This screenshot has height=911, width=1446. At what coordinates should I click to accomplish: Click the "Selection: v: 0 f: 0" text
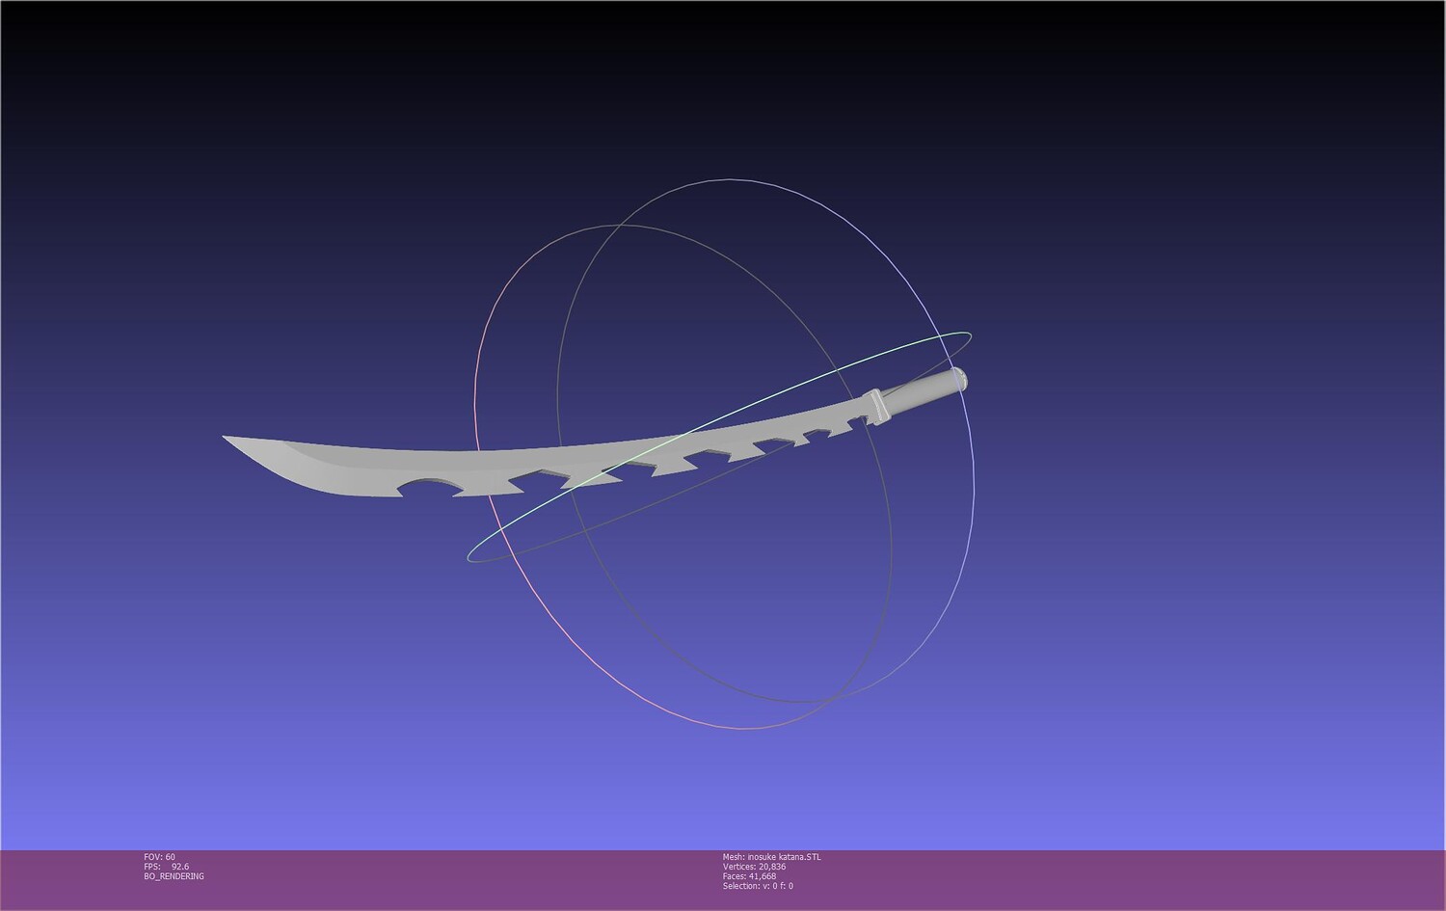click(758, 886)
